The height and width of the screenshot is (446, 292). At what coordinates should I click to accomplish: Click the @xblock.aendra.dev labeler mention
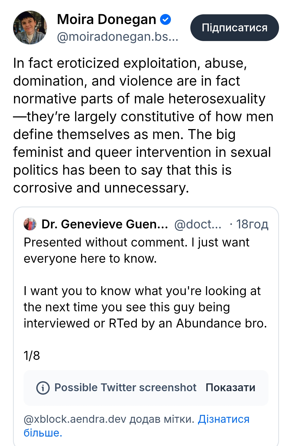pyautogui.click(x=75, y=419)
